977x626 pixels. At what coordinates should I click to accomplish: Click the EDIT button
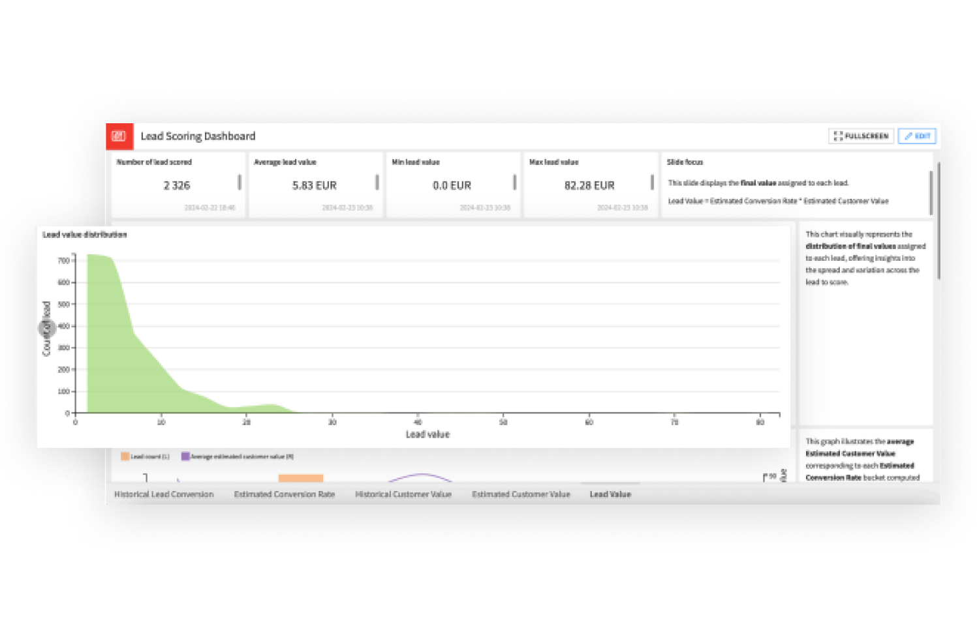(x=917, y=136)
